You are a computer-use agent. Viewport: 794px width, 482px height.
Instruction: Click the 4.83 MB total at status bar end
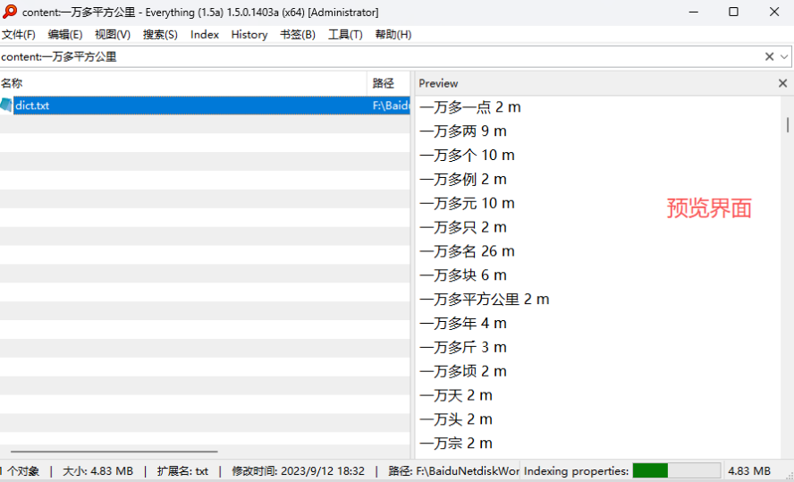click(749, 471)
